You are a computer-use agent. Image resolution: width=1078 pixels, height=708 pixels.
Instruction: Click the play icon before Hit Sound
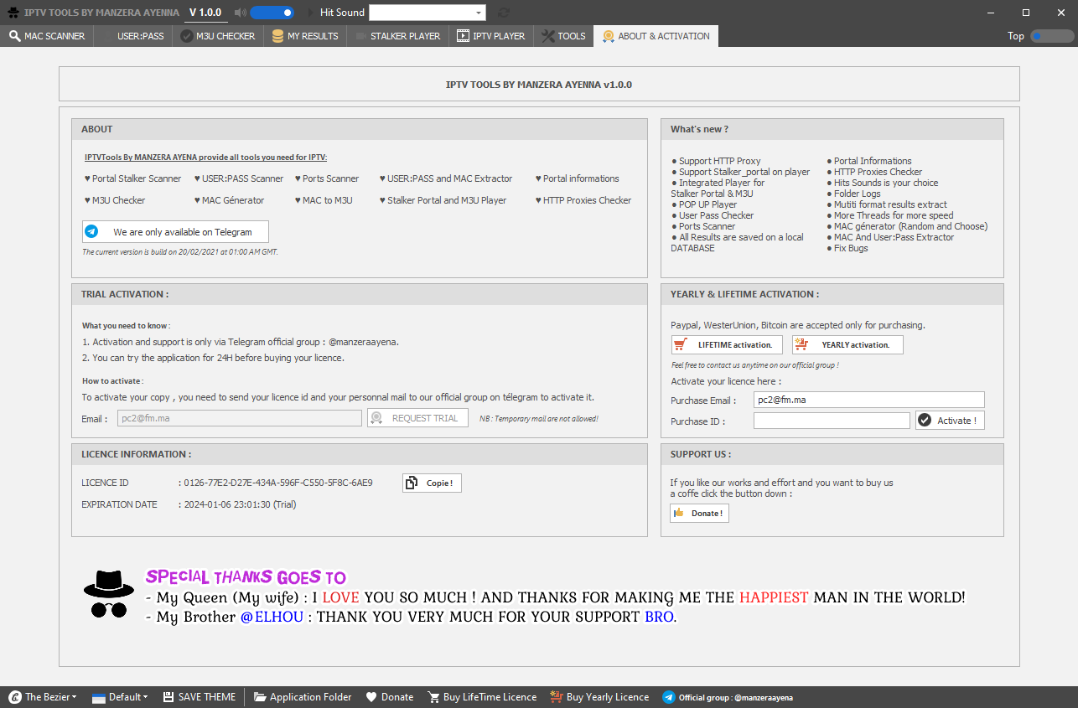coord(311,13)
